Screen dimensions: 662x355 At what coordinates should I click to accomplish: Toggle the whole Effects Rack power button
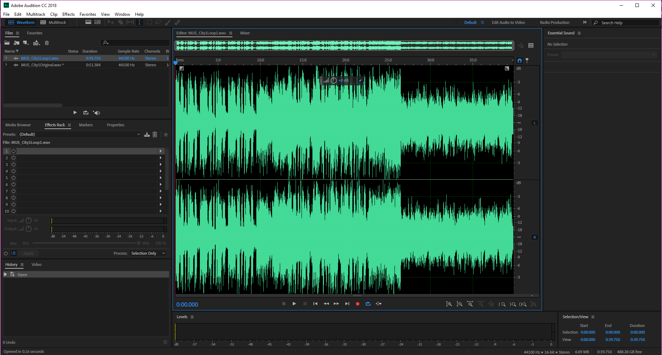(6, 253)
